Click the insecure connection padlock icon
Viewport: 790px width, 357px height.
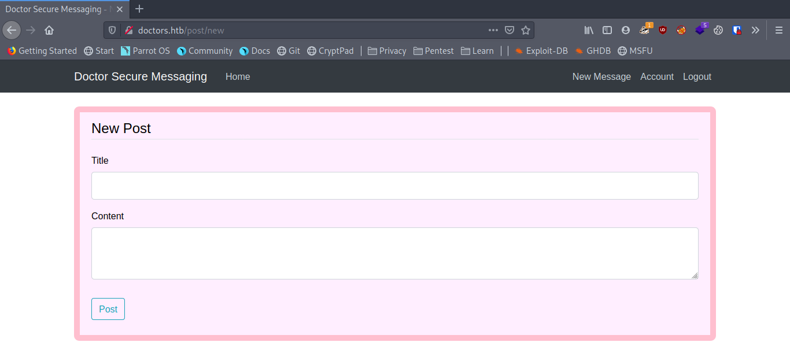click(x=128, y=30)
